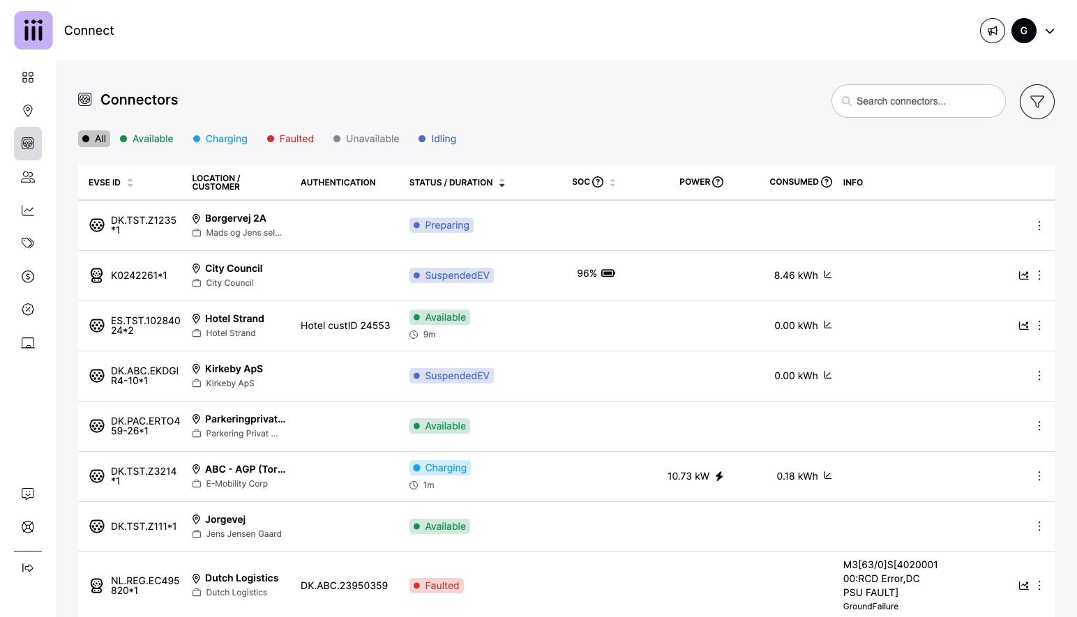Select the Charging status filter

coord(220,139)
